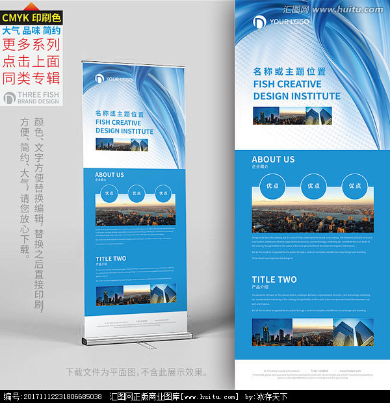The height and width of the screenshot is (403, 390).
Task: Open the small skyline photo under DESIGN INSTITUTE on the large banner
Action: tap(292, 116)
